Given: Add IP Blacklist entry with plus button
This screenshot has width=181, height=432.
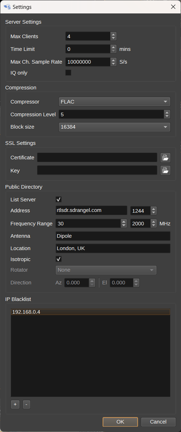Looking at the screenshot, I should point(15,404).
